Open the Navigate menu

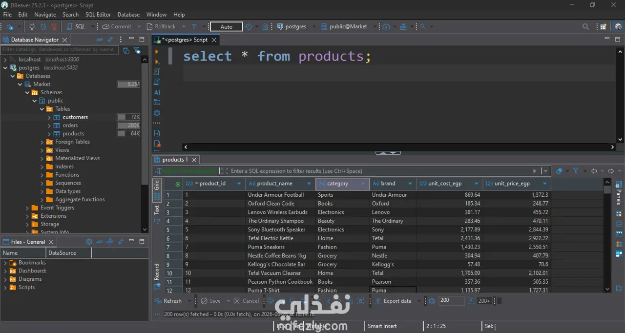pos(45,14)
